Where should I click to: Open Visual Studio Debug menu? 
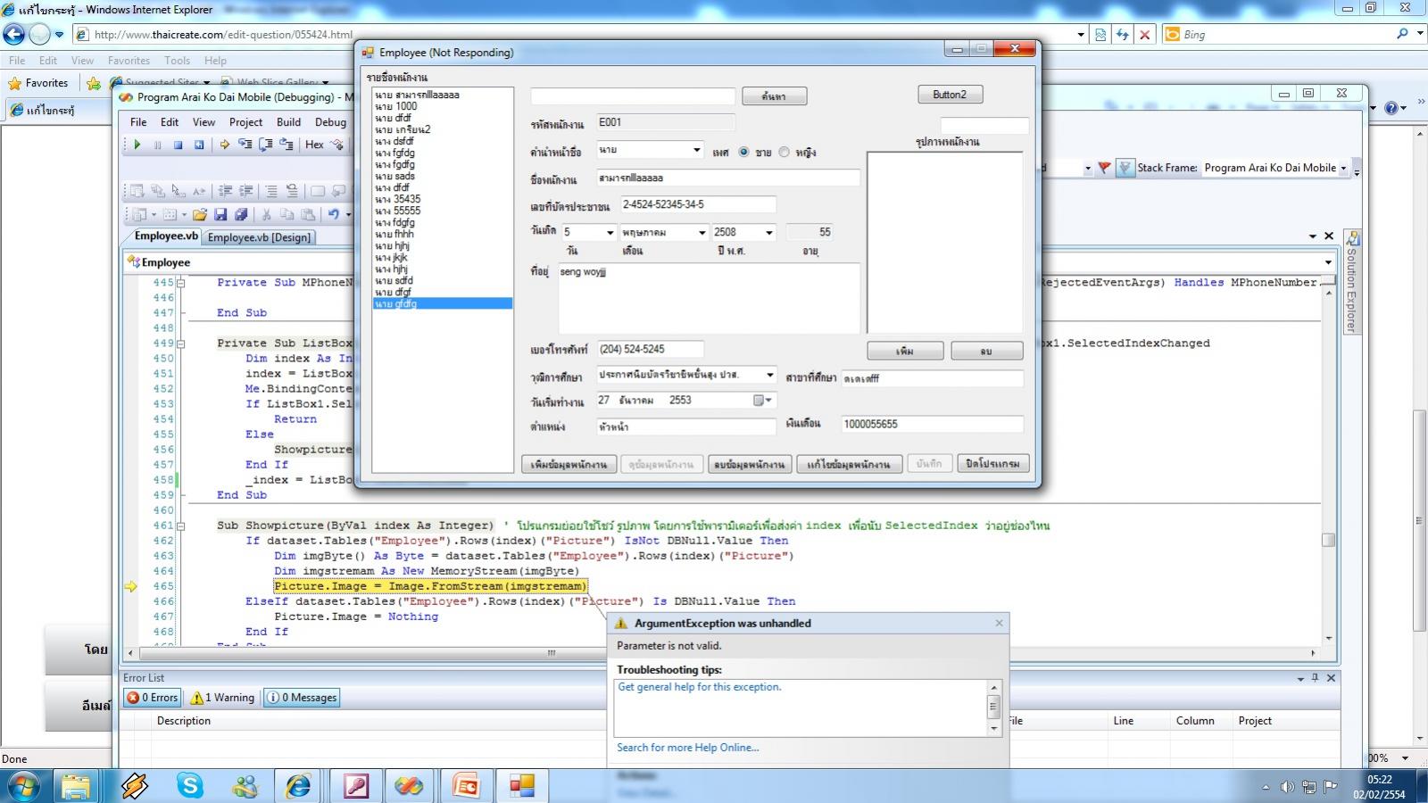(330, 122)
